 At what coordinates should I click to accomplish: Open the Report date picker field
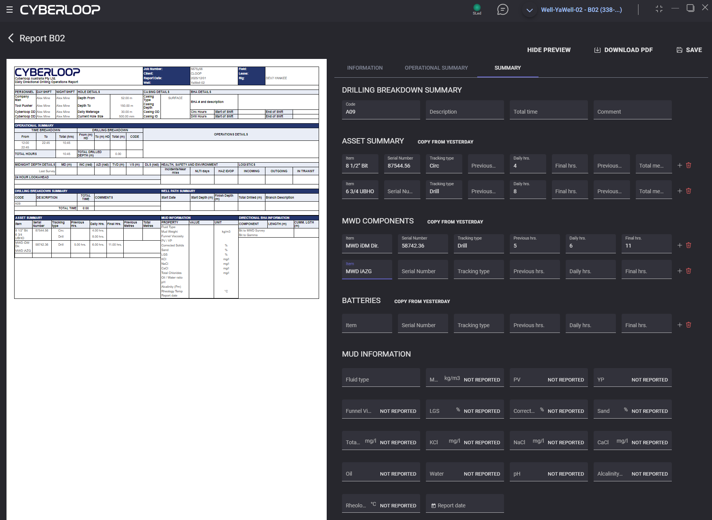coord(465,505)
